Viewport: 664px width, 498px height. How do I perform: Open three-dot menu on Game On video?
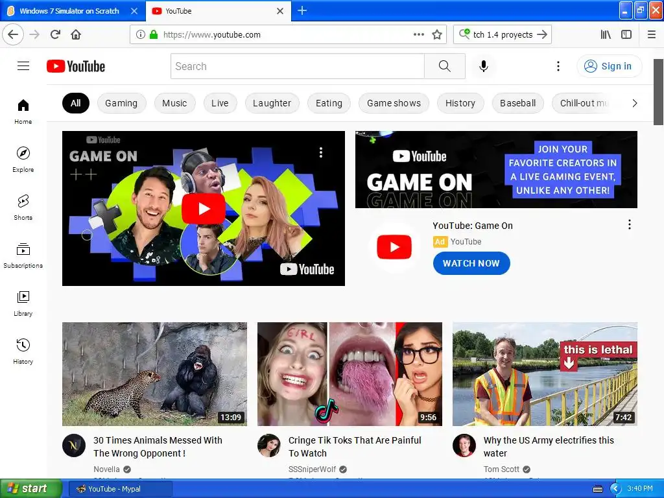click(321, 152)
